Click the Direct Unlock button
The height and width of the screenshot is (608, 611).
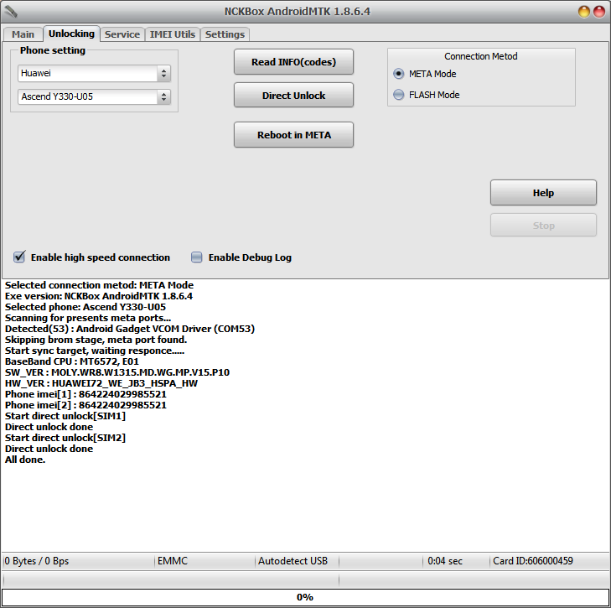click(293, 96)
